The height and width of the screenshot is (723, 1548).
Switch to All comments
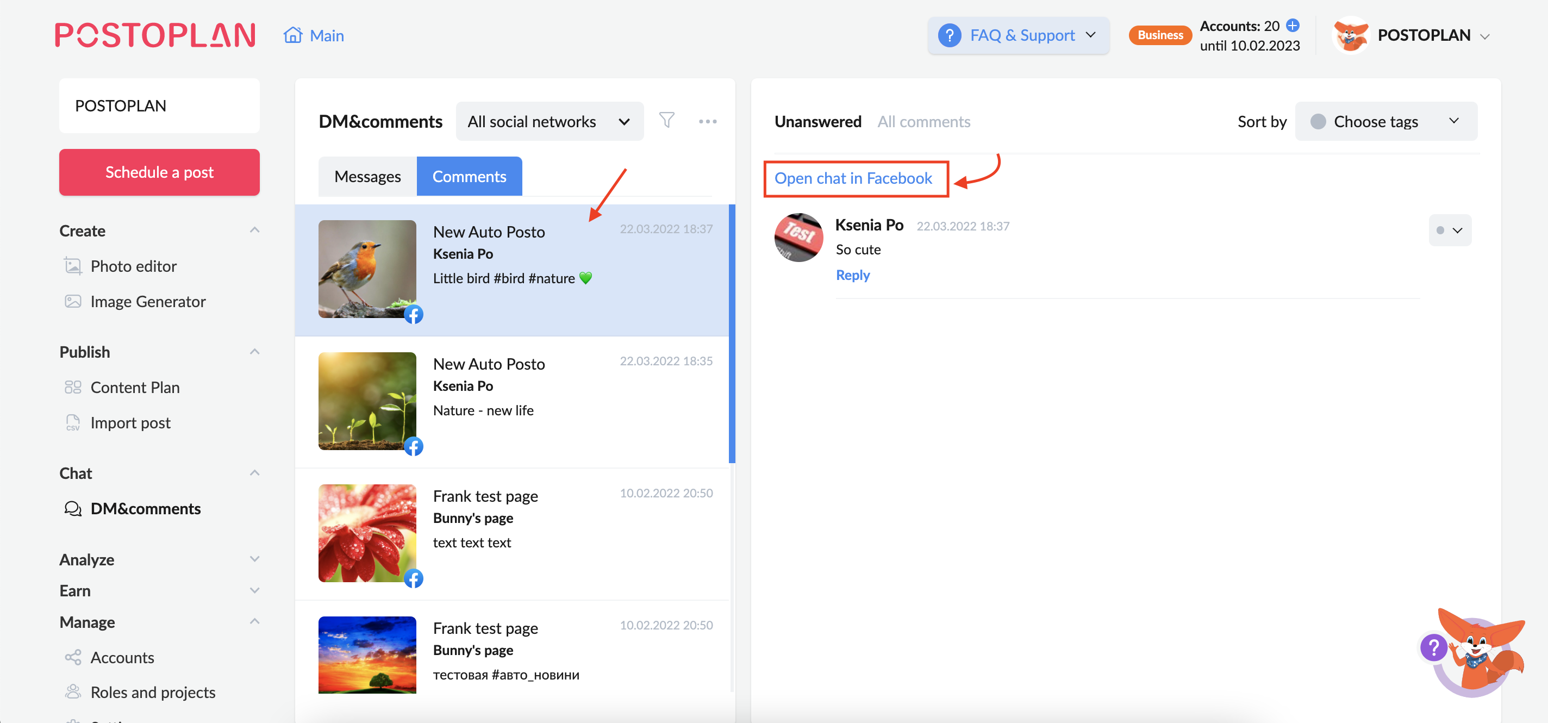click(x=923, y=121)
